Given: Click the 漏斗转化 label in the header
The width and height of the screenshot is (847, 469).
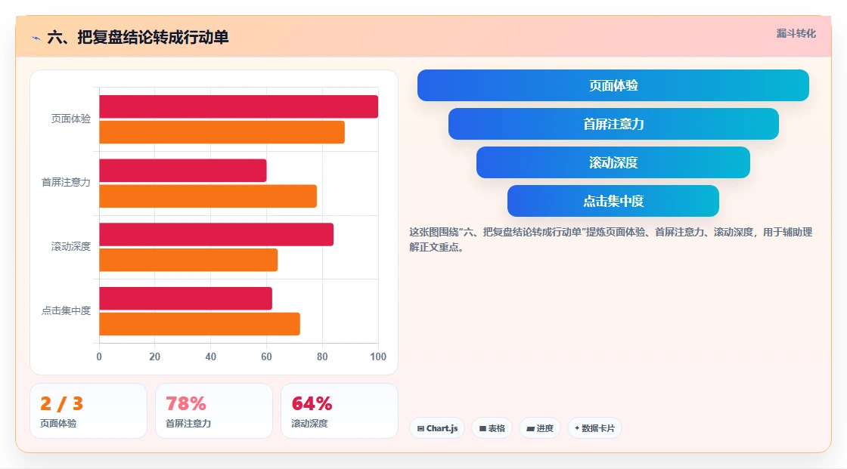Looking at the screenshot, I should pyautogui.click(x=796, y=33).
